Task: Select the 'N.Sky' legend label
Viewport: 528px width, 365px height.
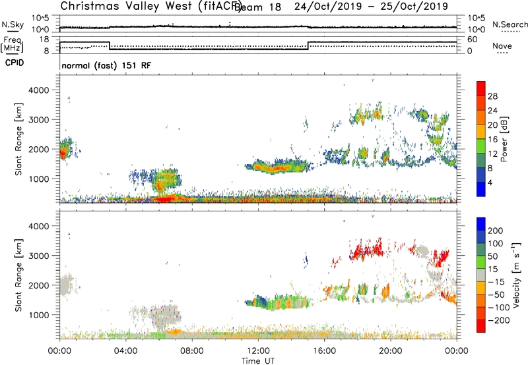Action: pyautogui.click(x=13, y=25)
